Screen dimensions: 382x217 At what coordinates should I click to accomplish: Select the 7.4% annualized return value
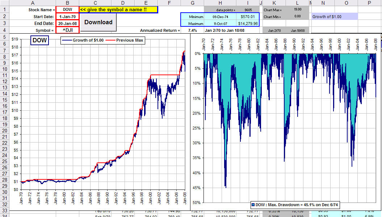[193, 30]
